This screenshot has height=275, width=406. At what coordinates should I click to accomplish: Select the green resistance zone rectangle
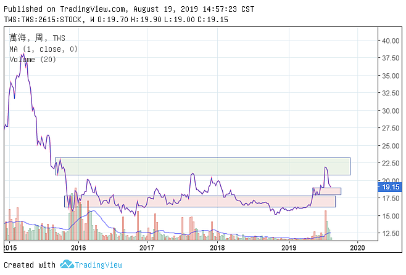click(x=202, y=166)
